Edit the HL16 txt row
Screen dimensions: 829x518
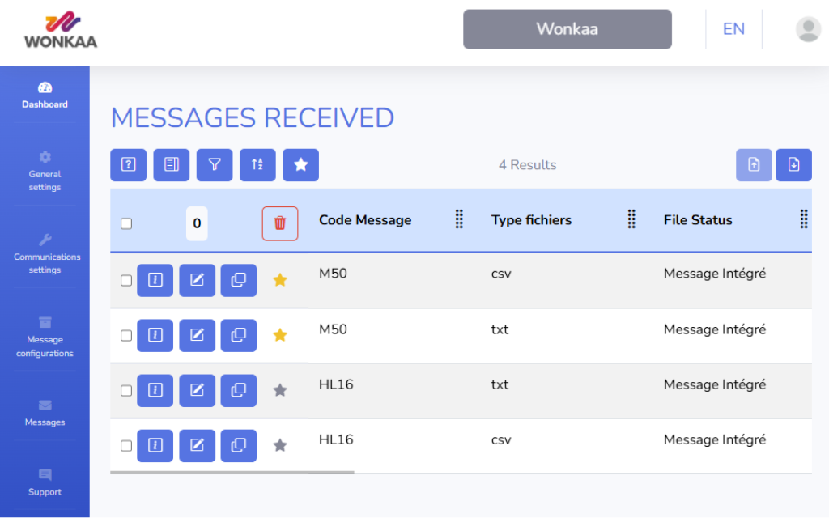click(198, 391)
